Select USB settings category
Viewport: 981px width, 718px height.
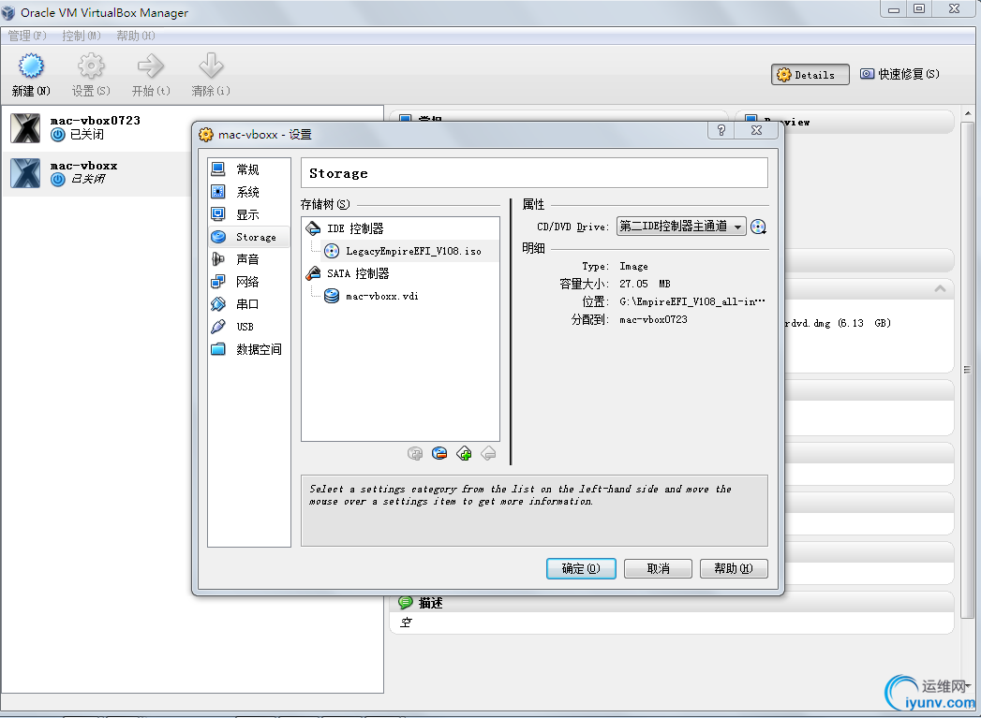click(249, 327)
